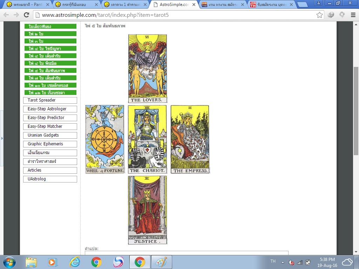Go back to previous page
Screen dimensions: 359x269
[x=6, y=15]
